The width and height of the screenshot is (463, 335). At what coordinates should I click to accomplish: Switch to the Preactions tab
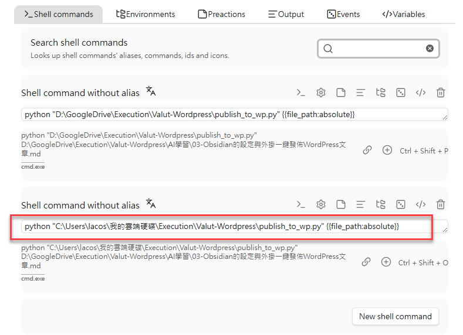[x=222, y=14]
